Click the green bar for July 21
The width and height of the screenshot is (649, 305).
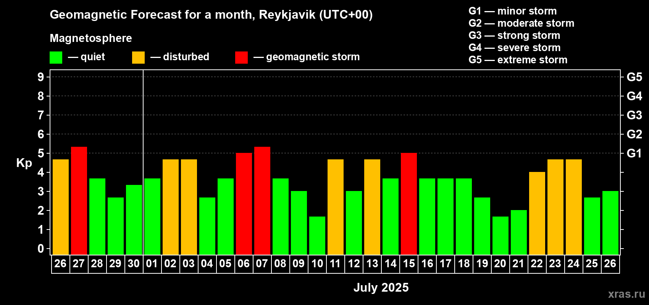coord(519,232)
